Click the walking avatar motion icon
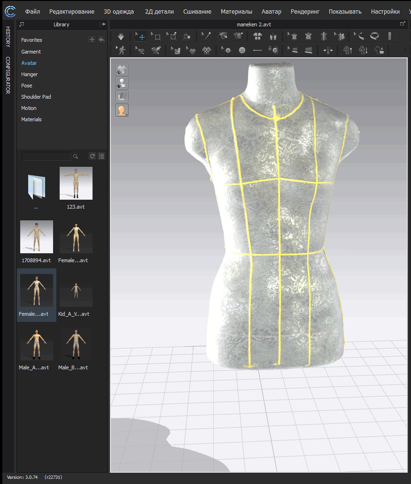 point(121,50)
